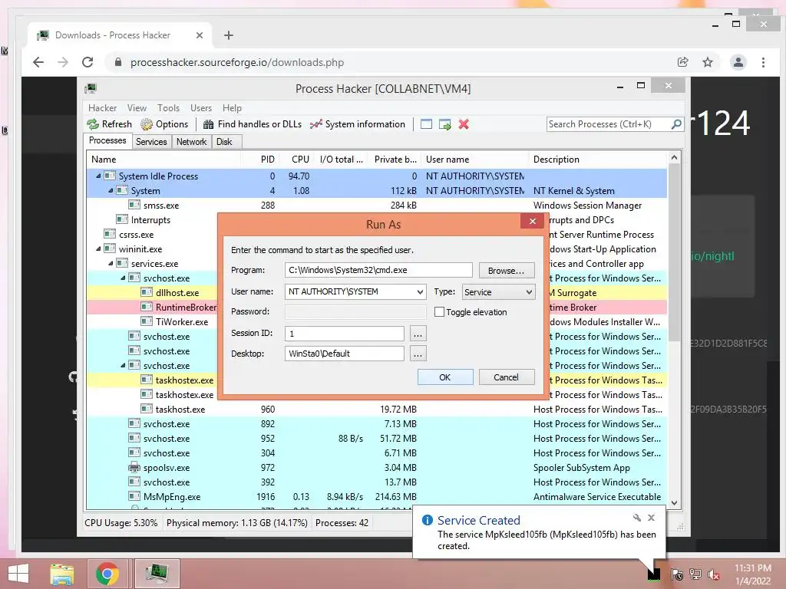Open a new Chrome tab with plus
Screen dimensions: 786x589
click(229, 35)
